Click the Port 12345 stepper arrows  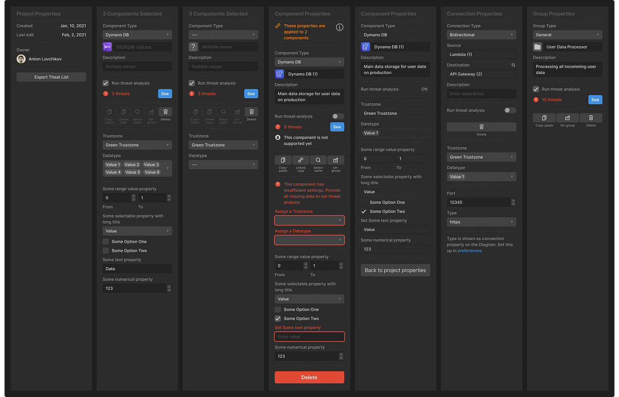[513, 202]
